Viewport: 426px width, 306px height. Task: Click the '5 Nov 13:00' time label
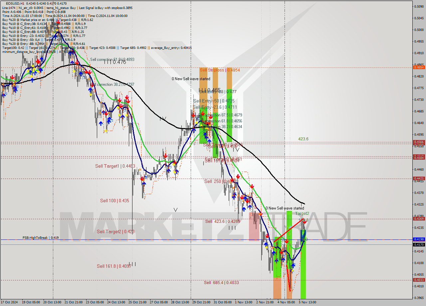tap(308, 302)
